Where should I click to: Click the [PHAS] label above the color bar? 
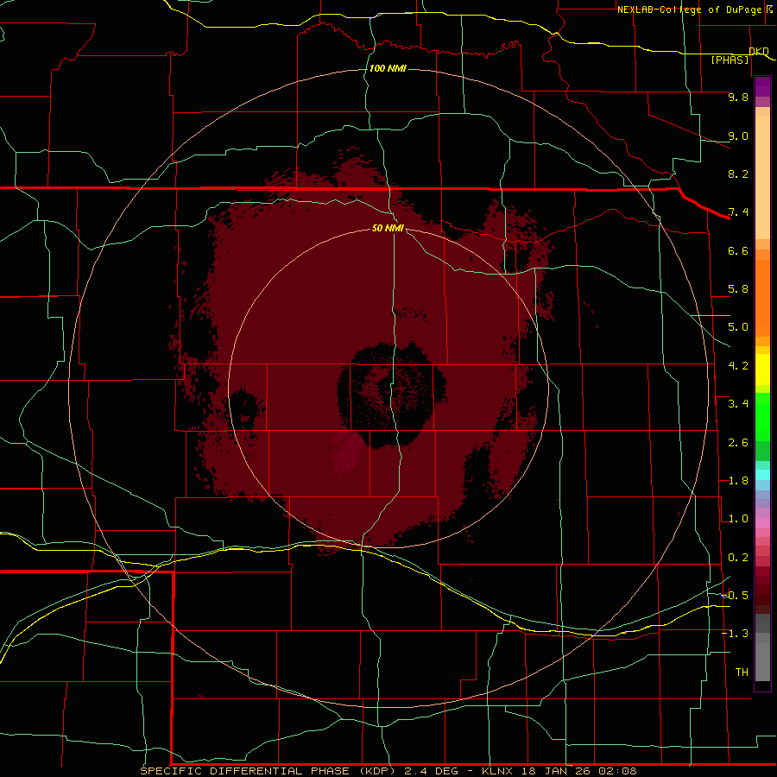pos(730,60)
